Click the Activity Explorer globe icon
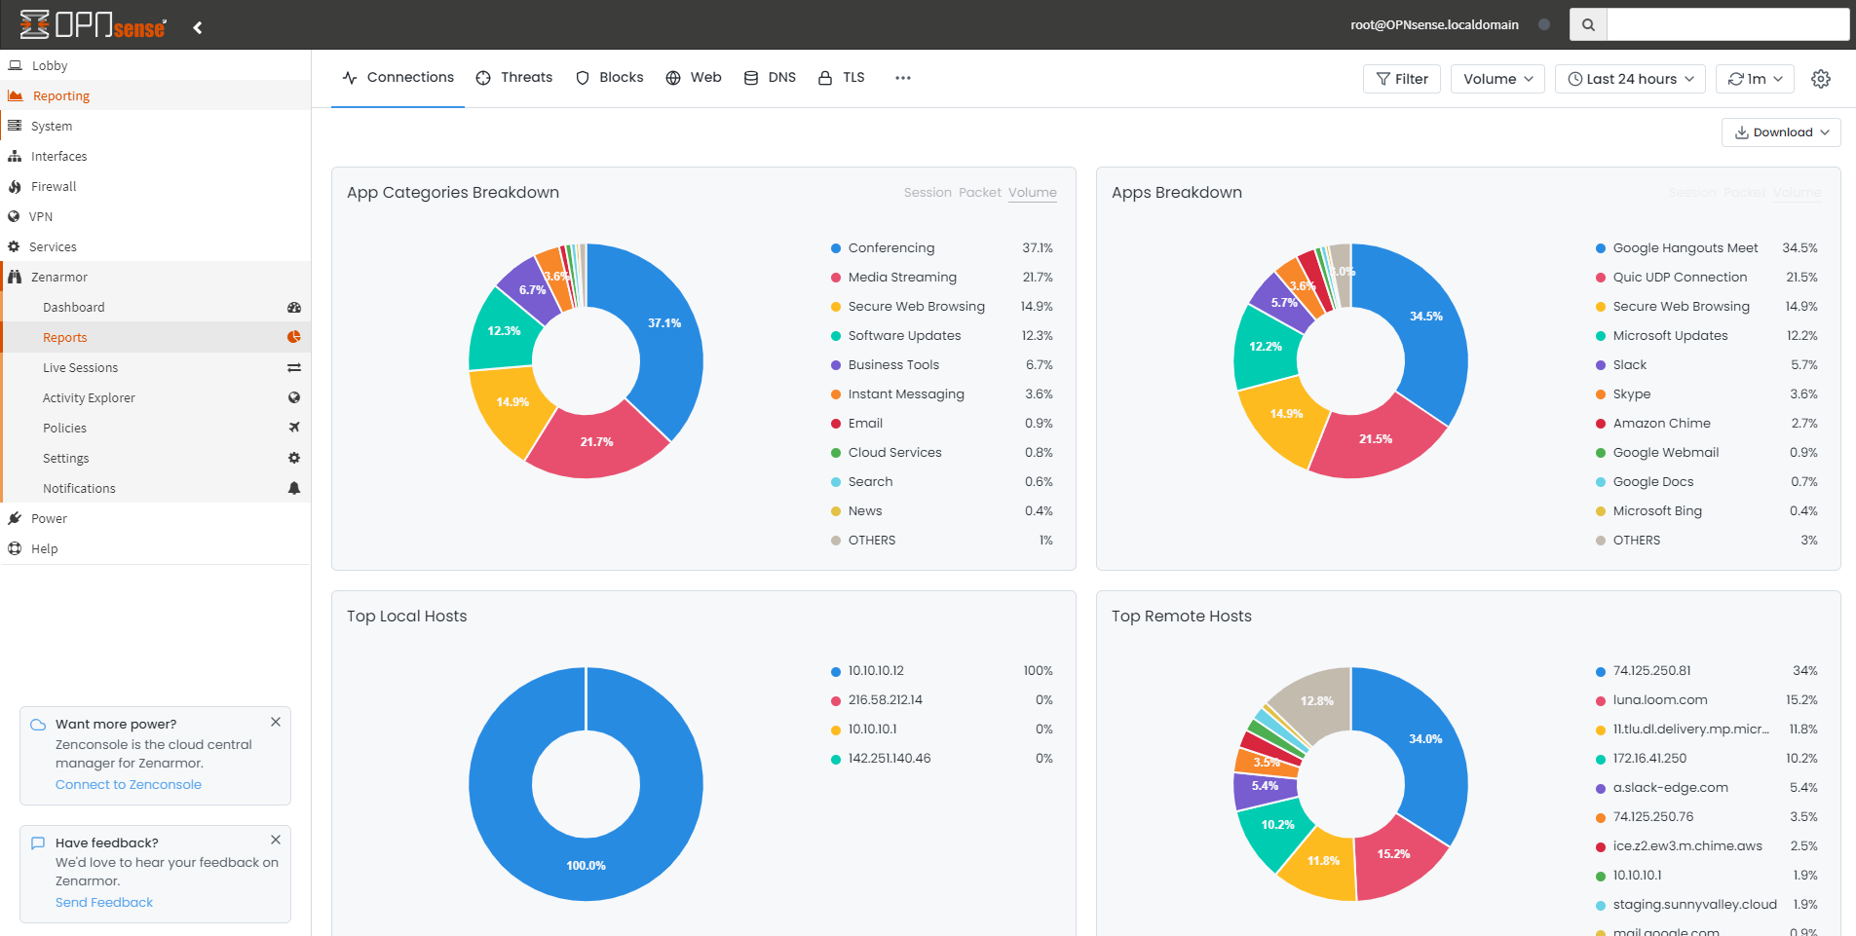This screenshot has width=1856, height=936. click(x=294, y=397)
